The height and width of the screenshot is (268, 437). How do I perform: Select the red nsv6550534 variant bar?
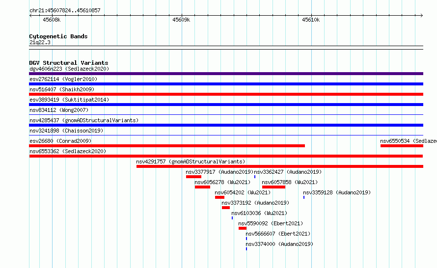point(402,146)
